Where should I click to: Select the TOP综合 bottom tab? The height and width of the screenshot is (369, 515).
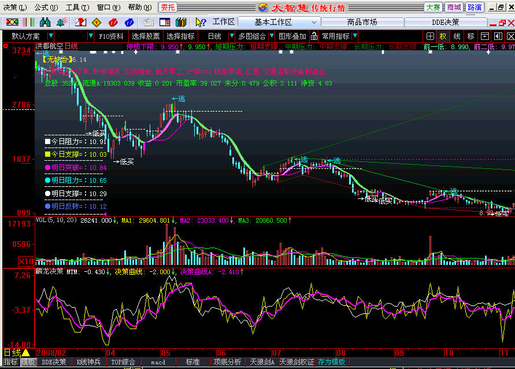pos(123,362)
